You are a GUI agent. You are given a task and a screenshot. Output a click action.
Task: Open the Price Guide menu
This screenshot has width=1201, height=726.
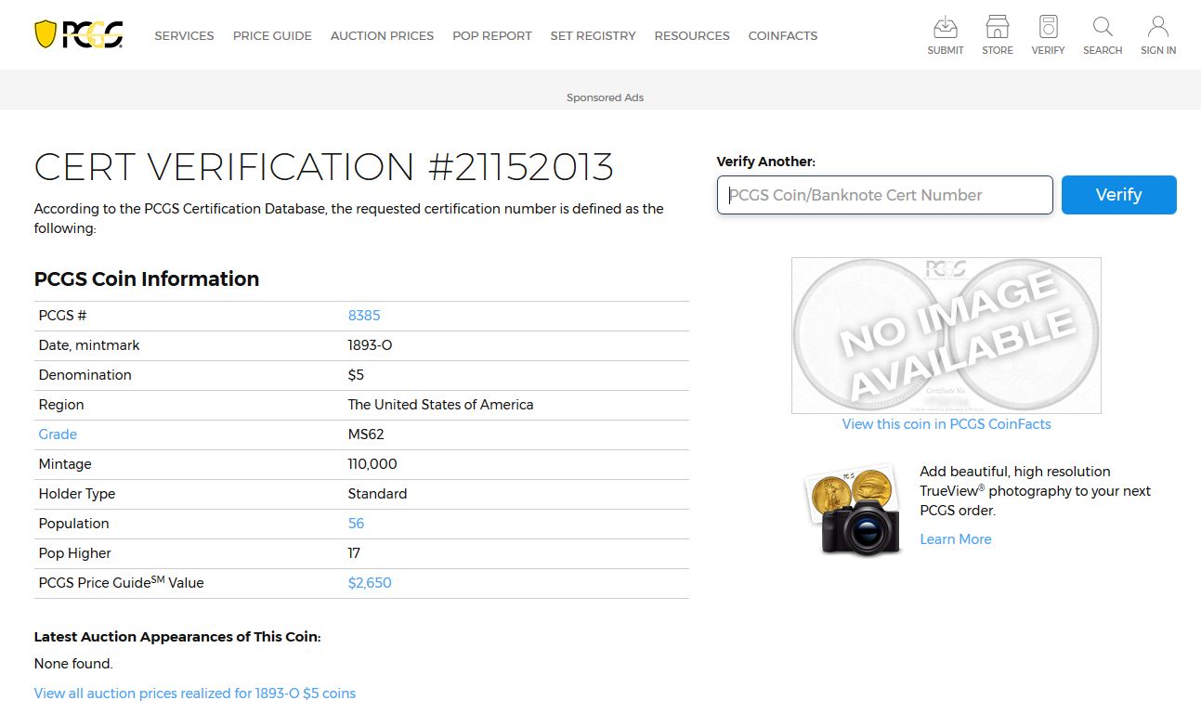[x=272, y=35]
